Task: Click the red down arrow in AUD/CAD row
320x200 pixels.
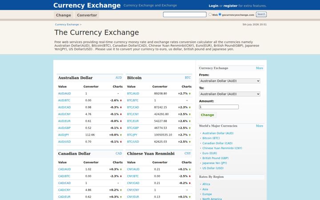Action: coord(121,108)
